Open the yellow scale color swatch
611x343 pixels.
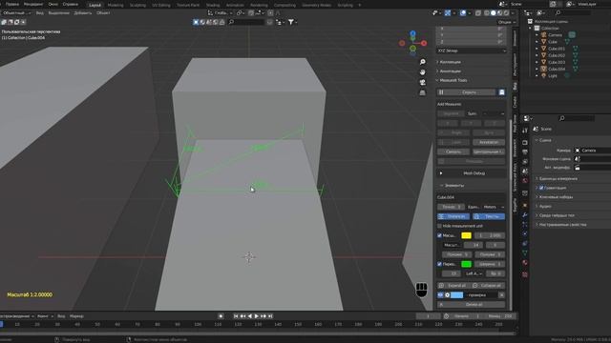tap(466, 235)
